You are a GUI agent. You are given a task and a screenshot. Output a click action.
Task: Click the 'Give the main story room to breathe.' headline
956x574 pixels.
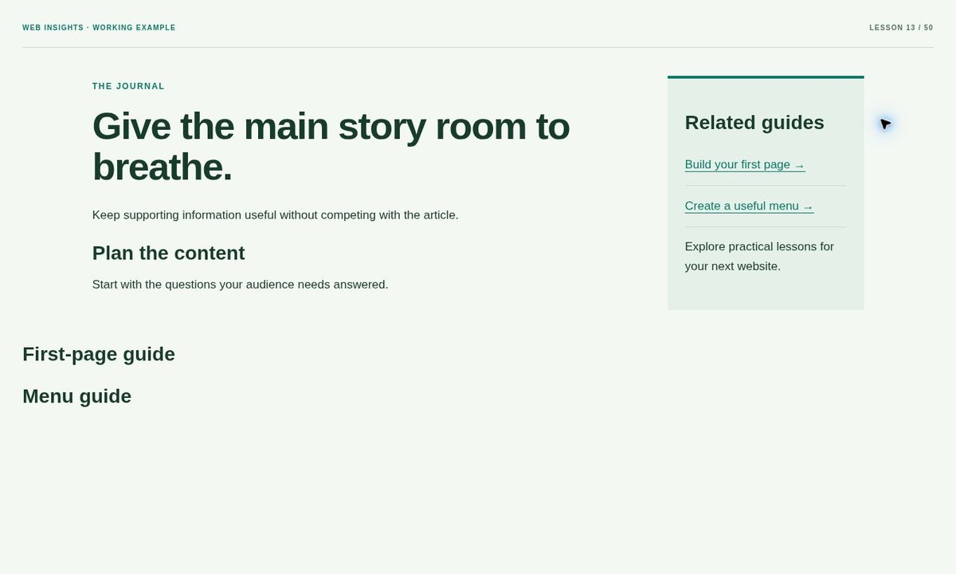coord(331,147)
